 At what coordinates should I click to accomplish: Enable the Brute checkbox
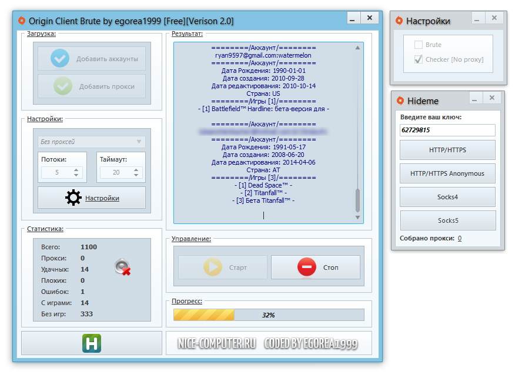coord(419,45)
